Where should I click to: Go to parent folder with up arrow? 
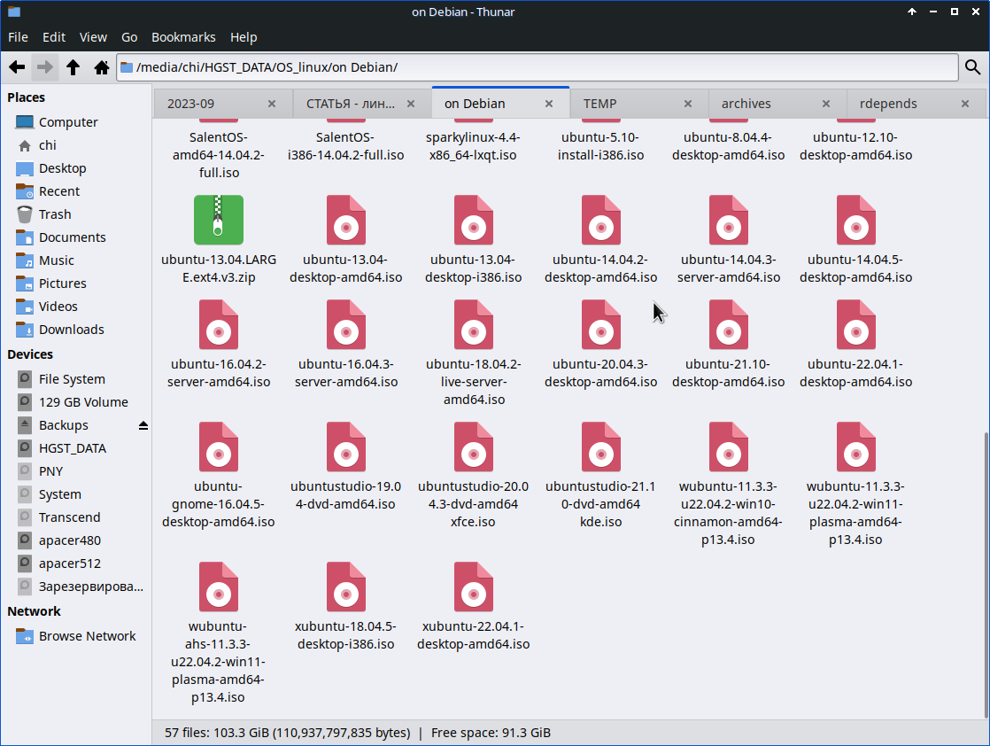73,67
